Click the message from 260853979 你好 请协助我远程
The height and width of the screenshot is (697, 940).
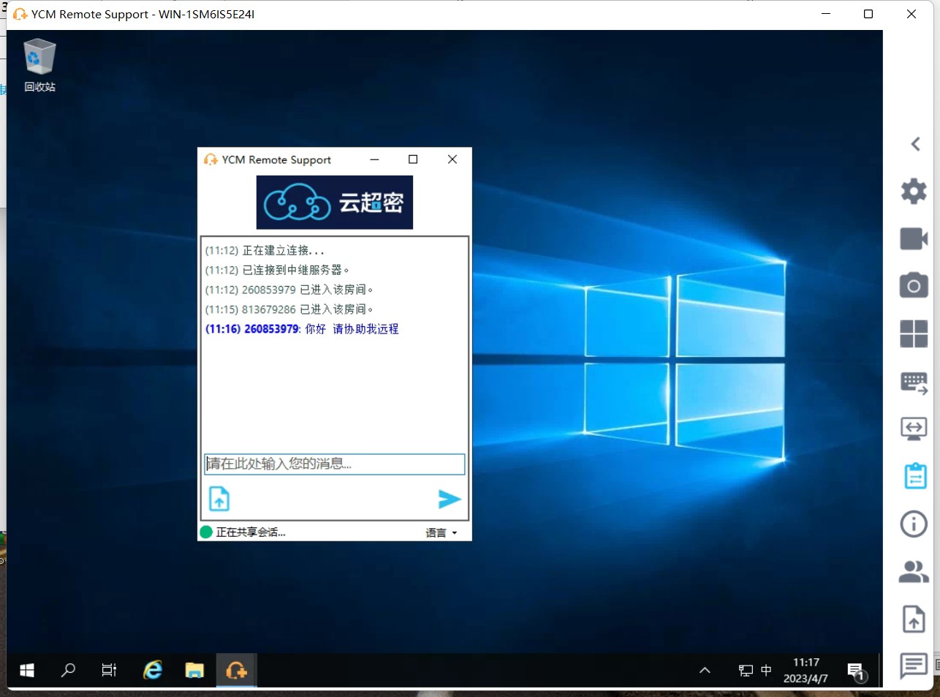tap(302, 329)
